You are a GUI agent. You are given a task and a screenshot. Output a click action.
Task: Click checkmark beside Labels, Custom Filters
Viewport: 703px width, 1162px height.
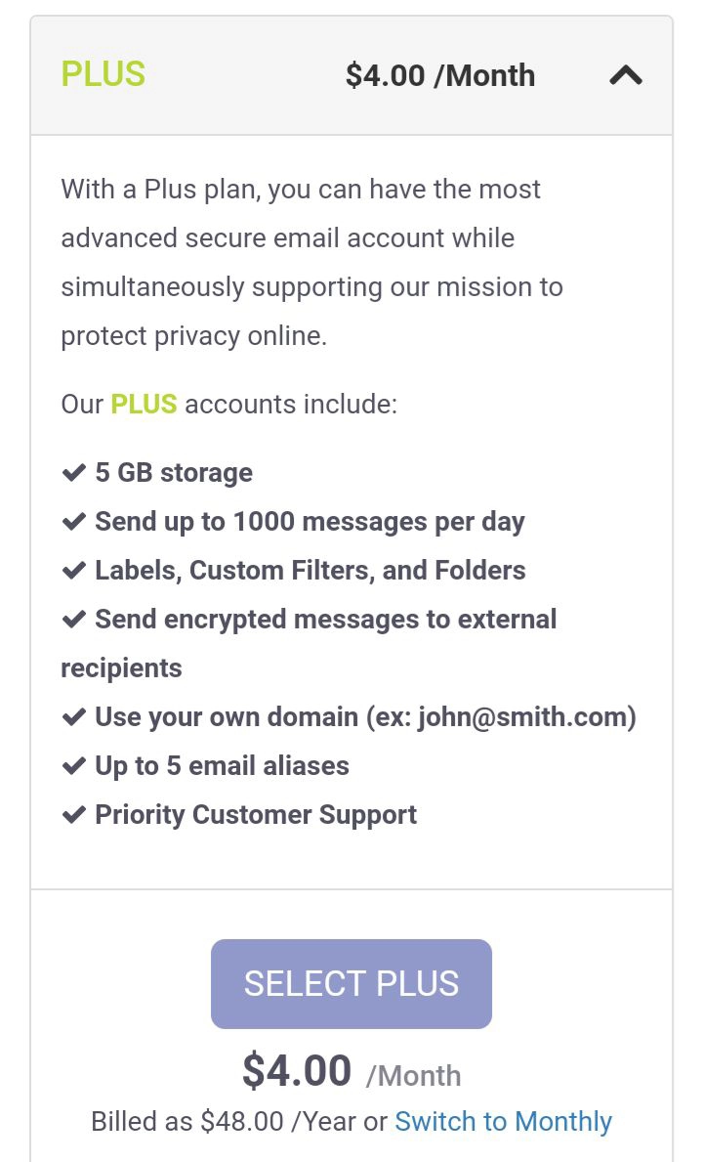click(74, 571)
